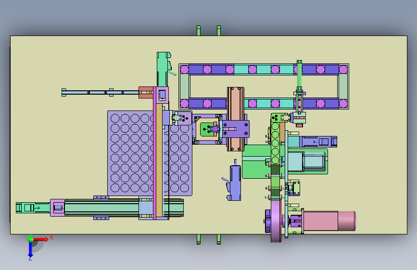Select the dark purple hand knob beside the pulley
Viewport: 417px width, 270px height.
(x=267, y=221)
